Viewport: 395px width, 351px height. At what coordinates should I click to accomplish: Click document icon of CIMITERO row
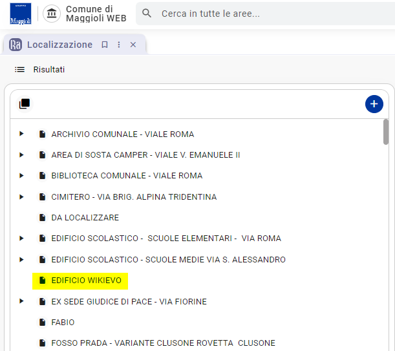point(42,197)
